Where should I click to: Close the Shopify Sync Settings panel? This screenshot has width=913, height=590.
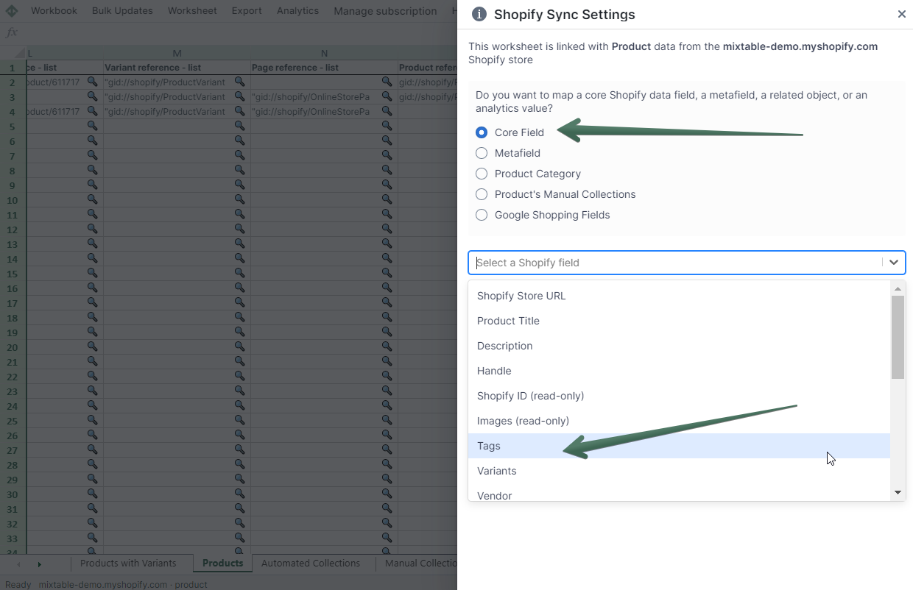(901, 14)
